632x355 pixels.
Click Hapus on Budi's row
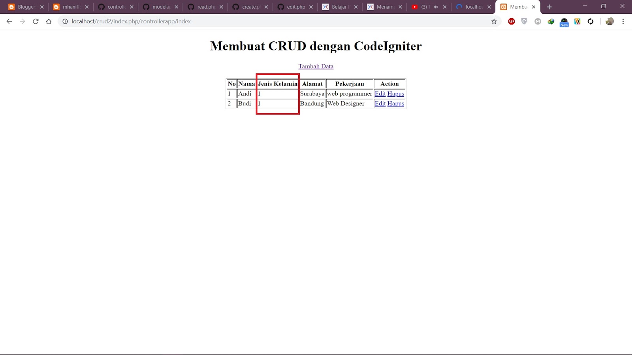pos(395,103)
